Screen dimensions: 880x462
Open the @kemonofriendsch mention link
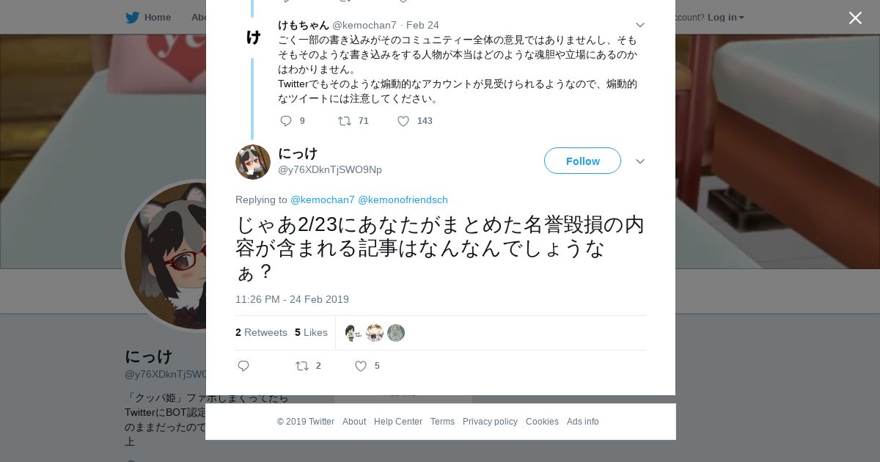tap(403, 199)
